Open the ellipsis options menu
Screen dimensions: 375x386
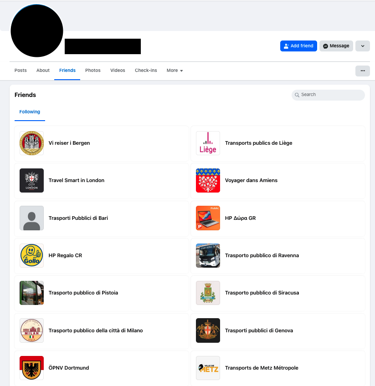pos(362,71)
